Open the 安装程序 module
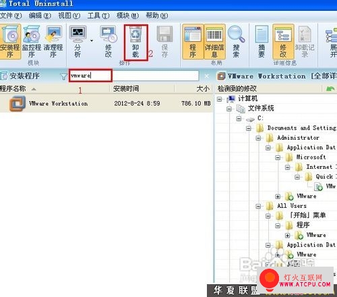Screen dimensions: 337x297 pos(10,42)
